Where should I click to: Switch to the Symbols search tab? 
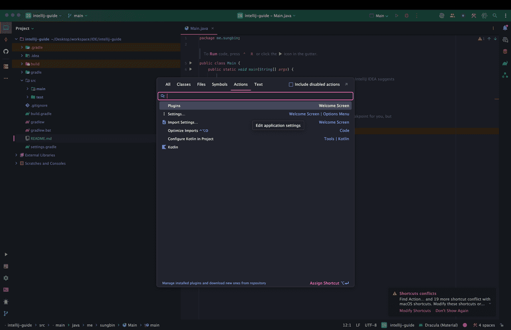(219, 84)
